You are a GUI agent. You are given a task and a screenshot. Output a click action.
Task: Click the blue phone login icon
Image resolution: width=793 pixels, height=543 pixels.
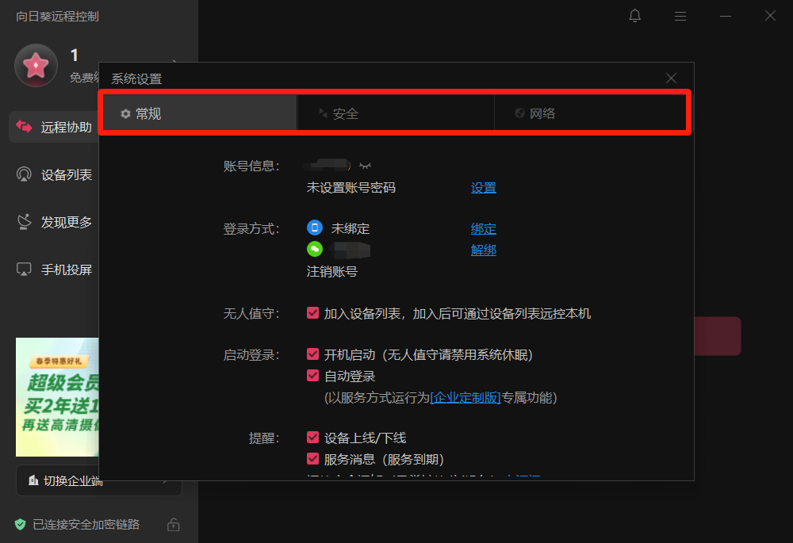315,228
